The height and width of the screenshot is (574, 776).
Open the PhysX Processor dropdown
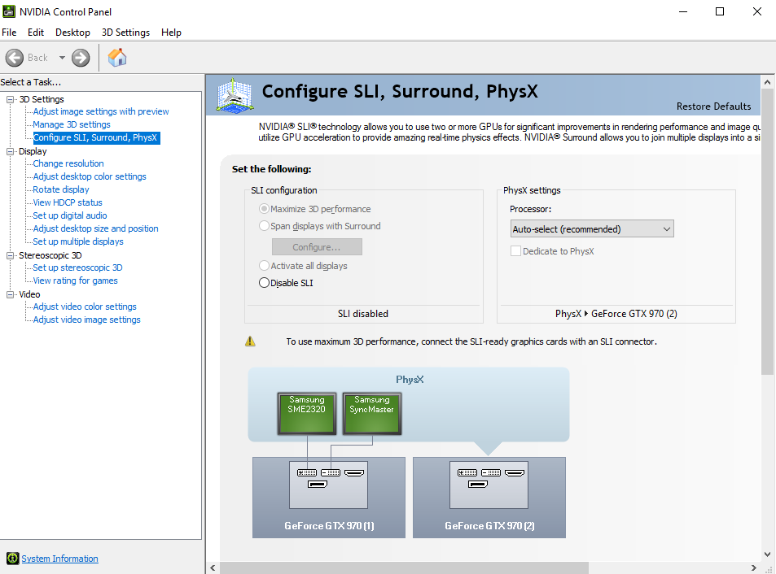592,228
